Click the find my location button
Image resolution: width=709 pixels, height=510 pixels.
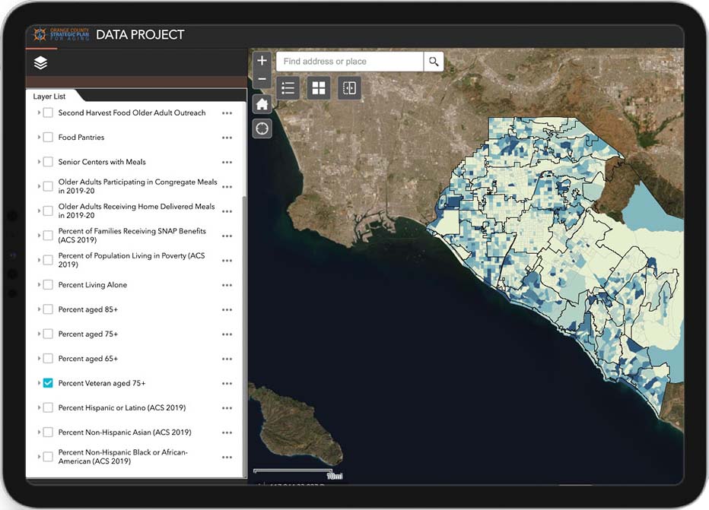[x=262, y=128]
